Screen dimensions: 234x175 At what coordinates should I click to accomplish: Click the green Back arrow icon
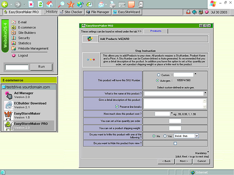point(5,4)
